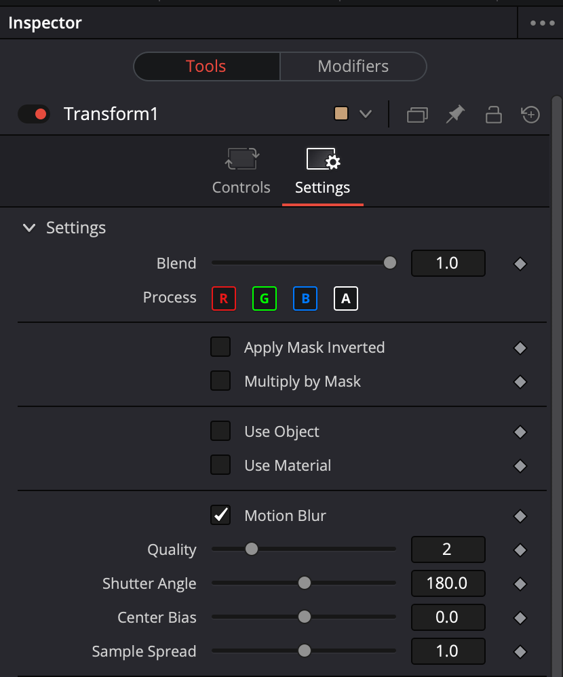Collapse the Settings section
The width and height of the screenshot is (563, 677).
(x=29, y=228)
